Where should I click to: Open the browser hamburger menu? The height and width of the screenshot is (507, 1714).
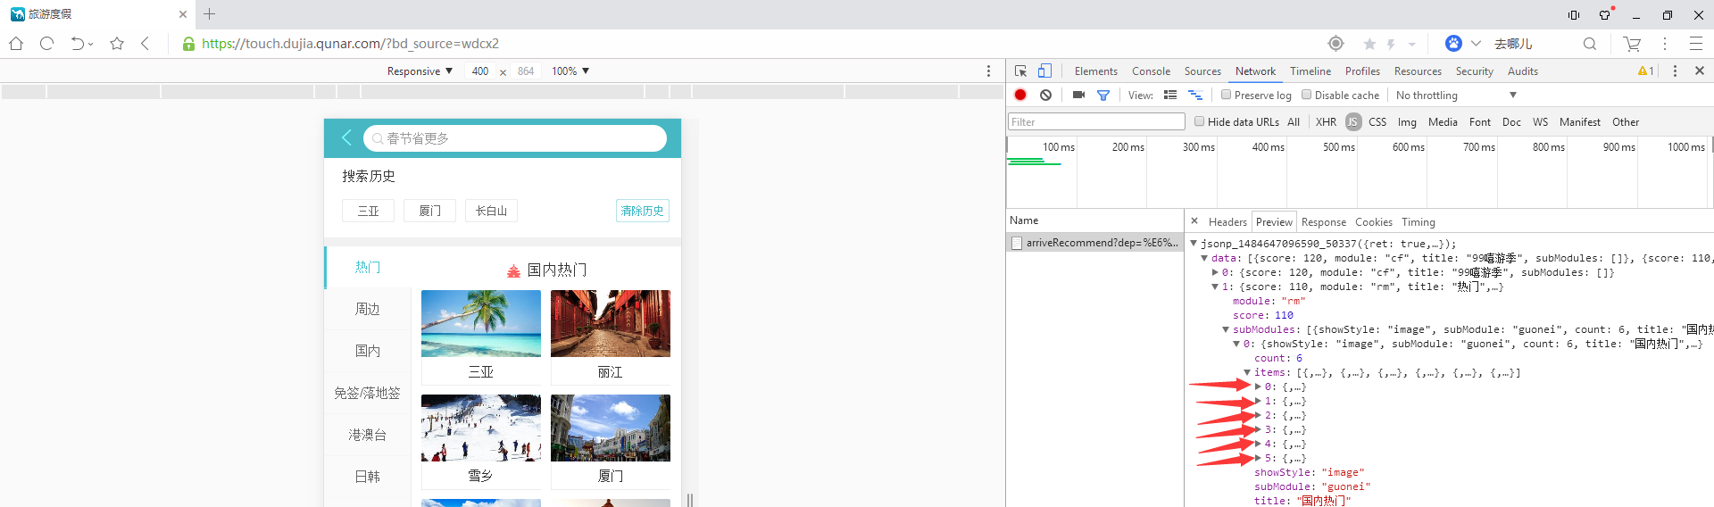[x=1696, y=43]
